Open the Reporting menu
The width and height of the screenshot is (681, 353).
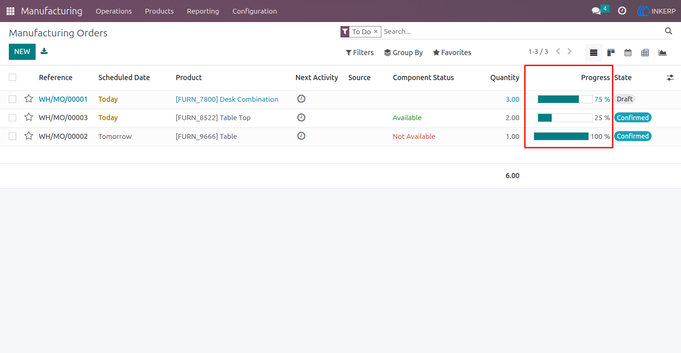click(203, 11)
